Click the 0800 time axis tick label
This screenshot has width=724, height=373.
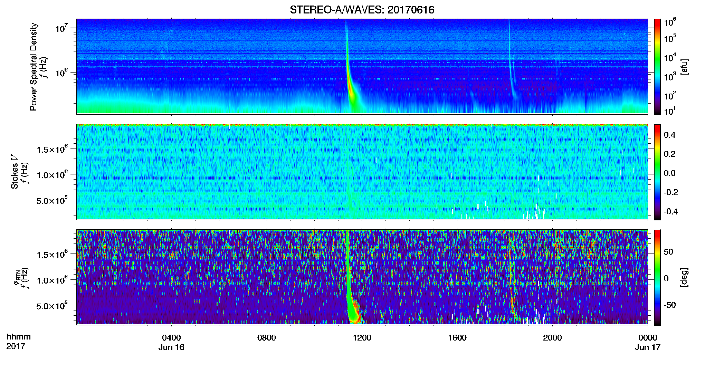267,337
